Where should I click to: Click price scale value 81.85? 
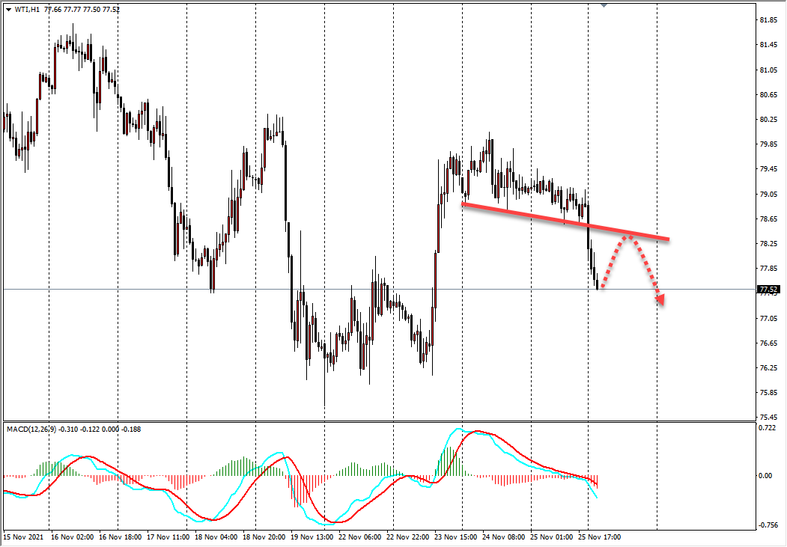click(768, 20)
